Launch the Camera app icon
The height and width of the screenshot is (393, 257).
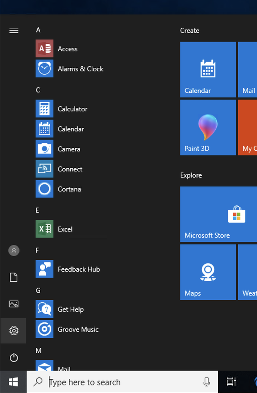tap(45, 149)
